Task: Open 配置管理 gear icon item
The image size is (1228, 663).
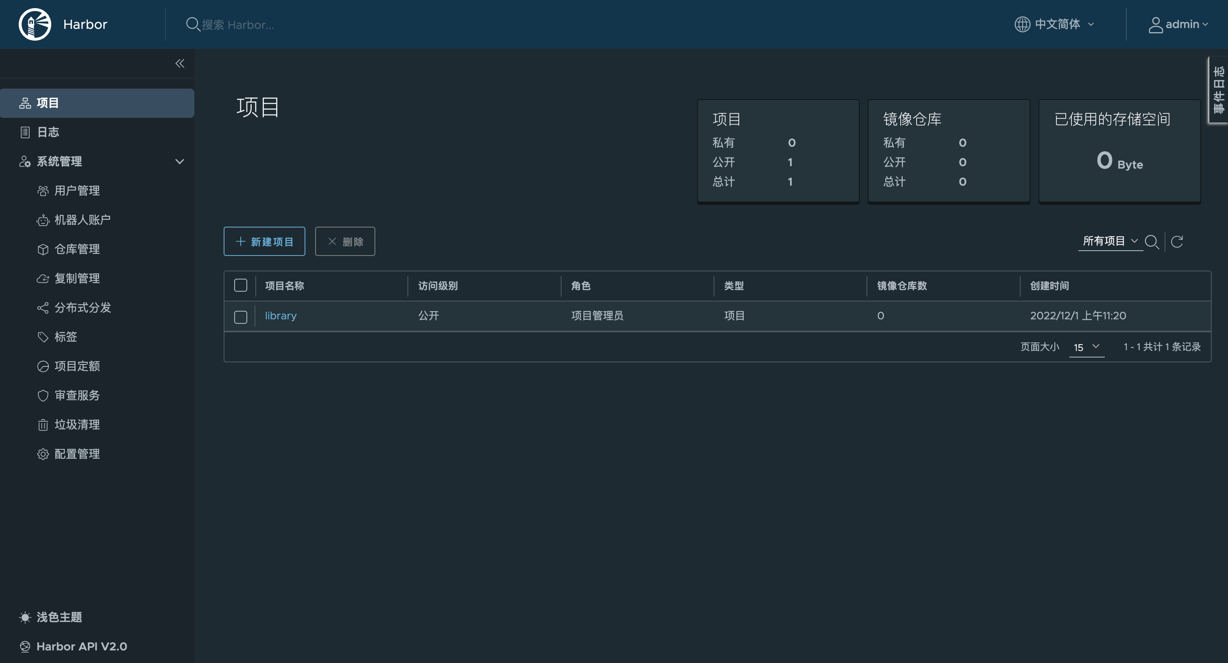Action: (x=76, y=454)
